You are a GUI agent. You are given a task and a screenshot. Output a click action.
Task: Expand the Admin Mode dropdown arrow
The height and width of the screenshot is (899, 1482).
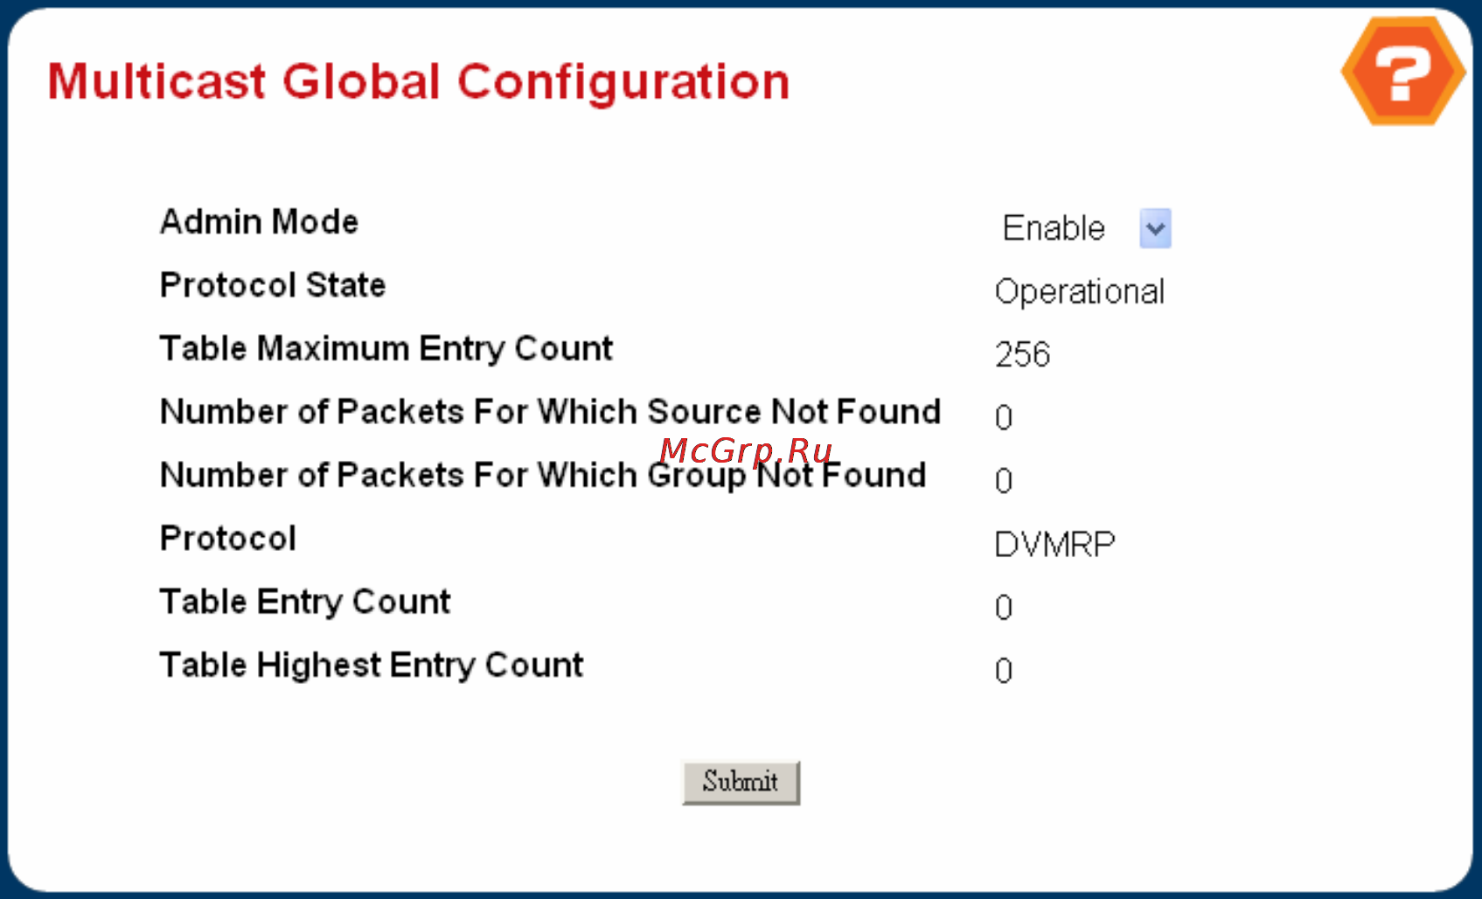point(1155,228)
